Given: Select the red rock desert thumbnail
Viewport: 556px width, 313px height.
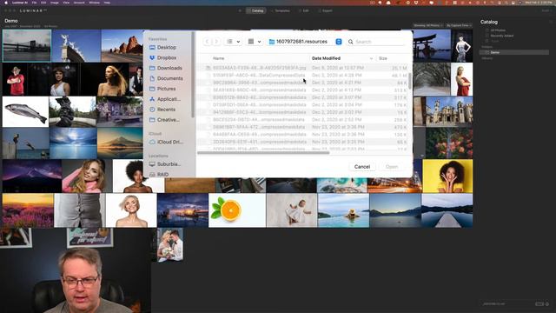Looking at the screenshot, I should (x=122, y=46).
